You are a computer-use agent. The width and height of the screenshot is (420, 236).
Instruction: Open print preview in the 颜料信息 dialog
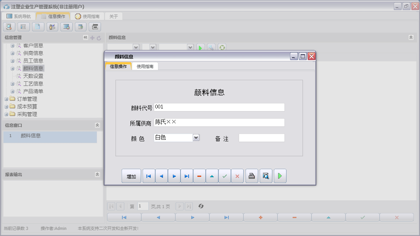pyautogui.click(x=266, y=176)
